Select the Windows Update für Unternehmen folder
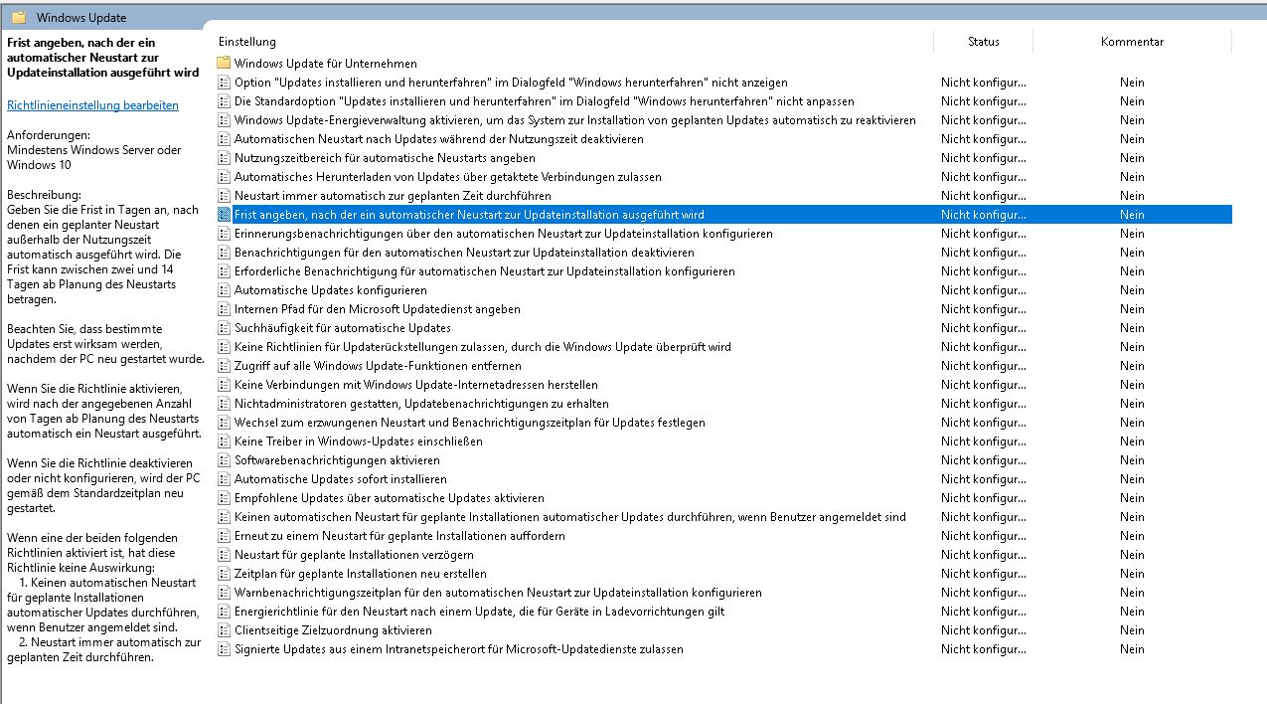This screenshot has width=1267, height=704. pos(326,64)
